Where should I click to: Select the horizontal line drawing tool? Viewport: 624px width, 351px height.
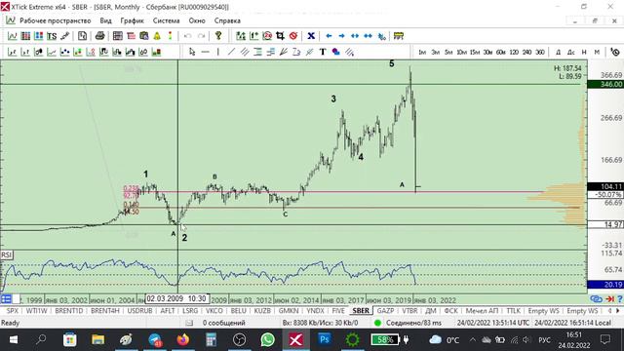pos(206,52)
